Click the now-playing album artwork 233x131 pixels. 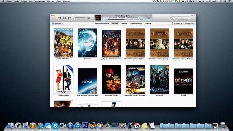[98, 18]
